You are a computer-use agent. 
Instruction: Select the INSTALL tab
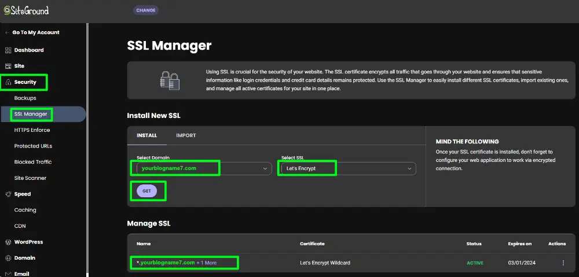click(x=146, y=135)
